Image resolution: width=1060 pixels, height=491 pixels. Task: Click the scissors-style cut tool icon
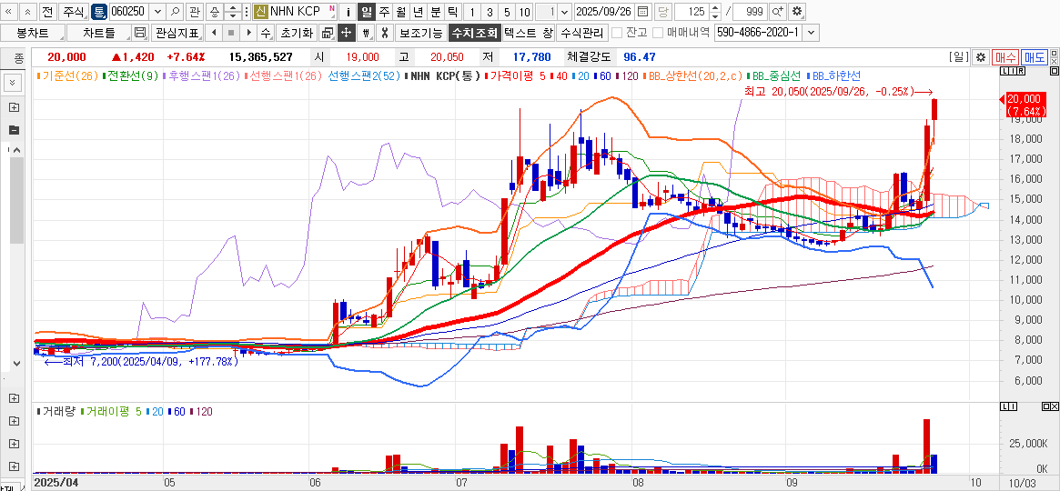(x=384, y=33)
